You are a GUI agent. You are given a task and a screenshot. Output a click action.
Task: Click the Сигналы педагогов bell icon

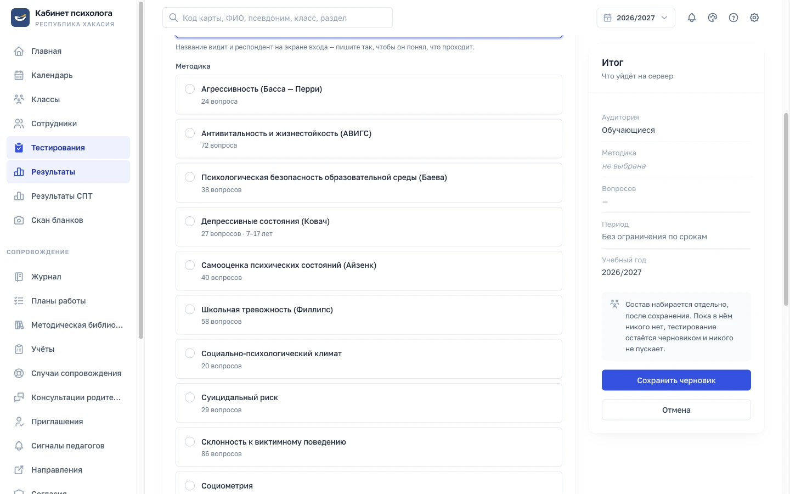[x=19, y=446]
